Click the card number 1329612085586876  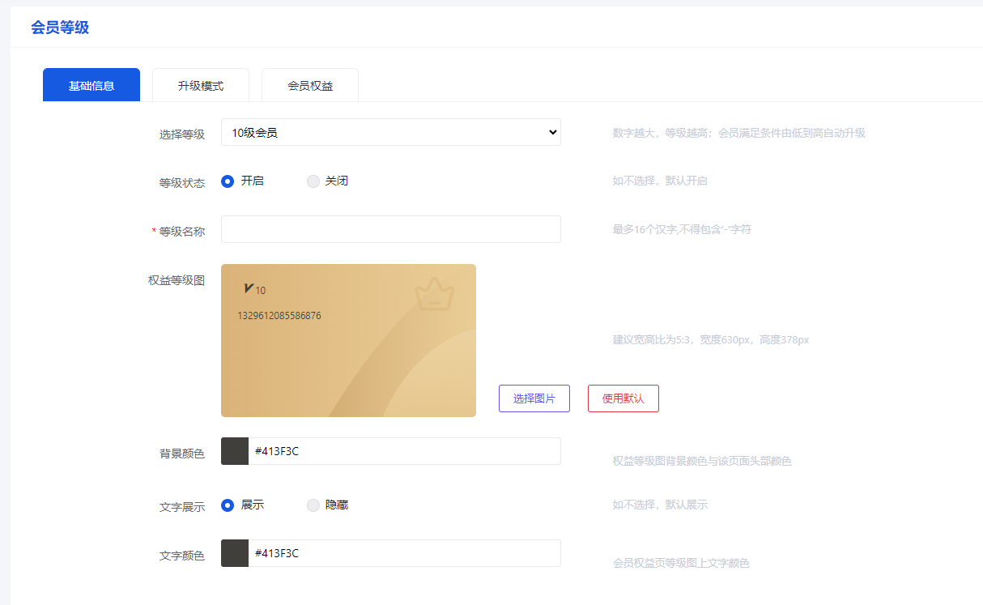click(279, 316)
